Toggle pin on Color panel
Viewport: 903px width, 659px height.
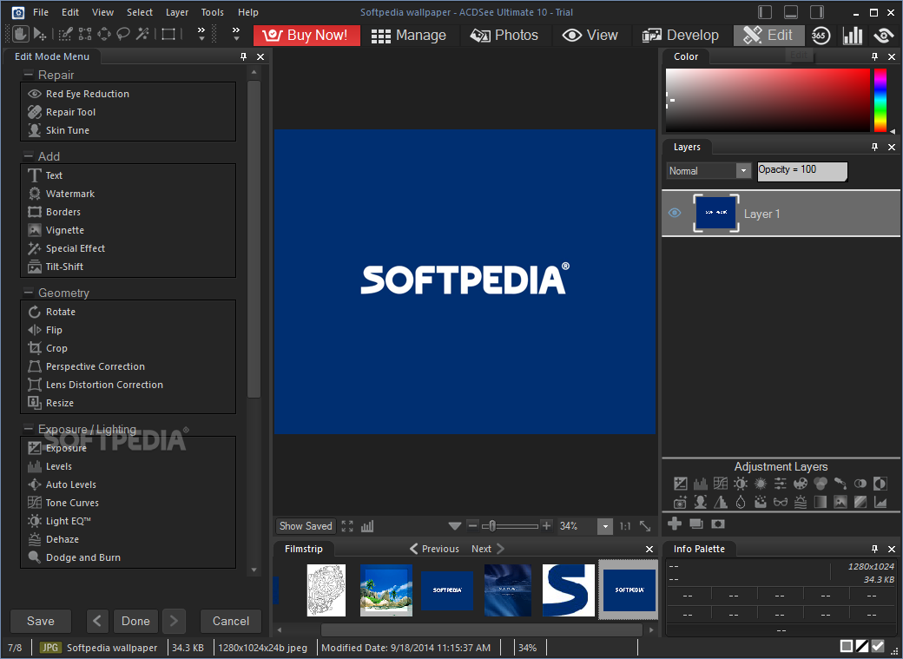pyautogui.click(x=875, y=56)
